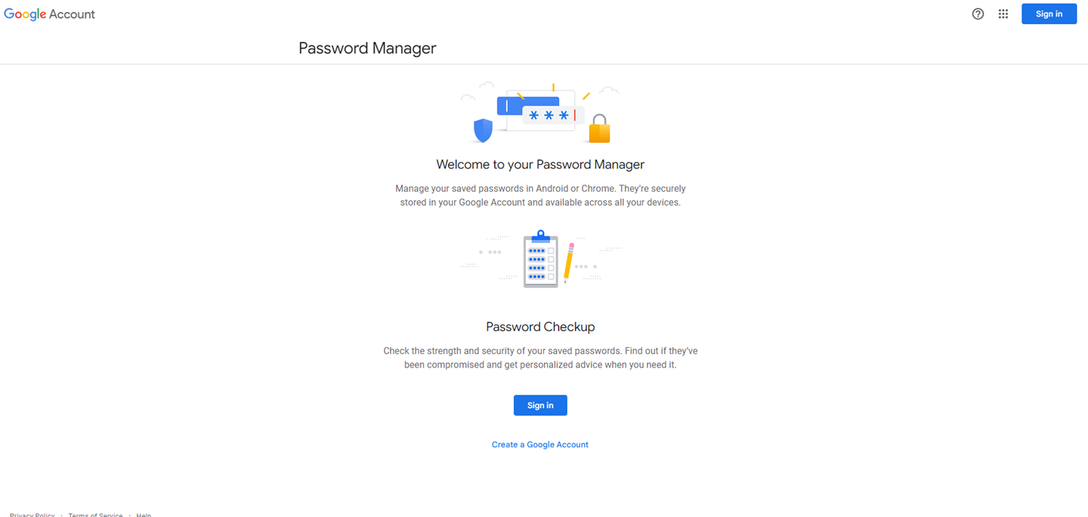
Task: Click the clipboard checklist illustration
Action: (540, 260)
